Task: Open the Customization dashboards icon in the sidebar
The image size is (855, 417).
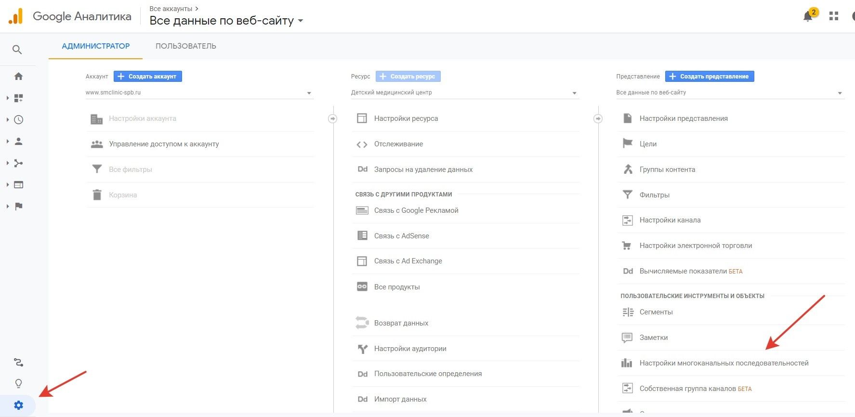Action: (18, 98)
